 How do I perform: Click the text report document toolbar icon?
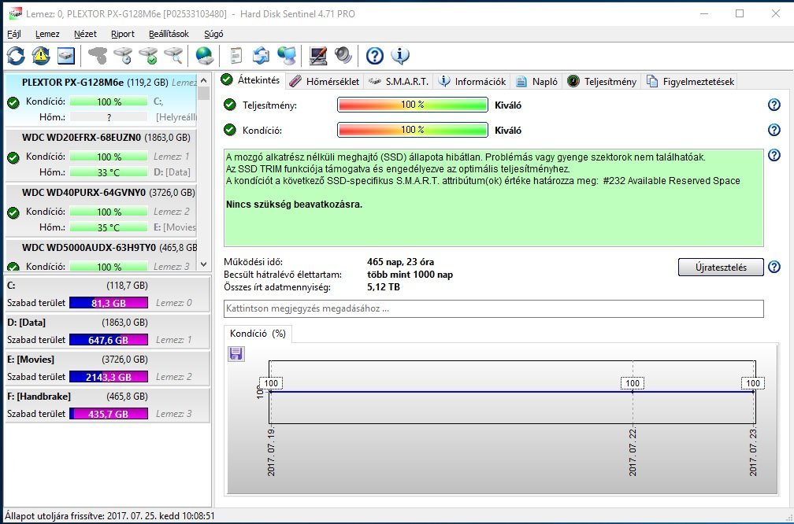point(236,56)
